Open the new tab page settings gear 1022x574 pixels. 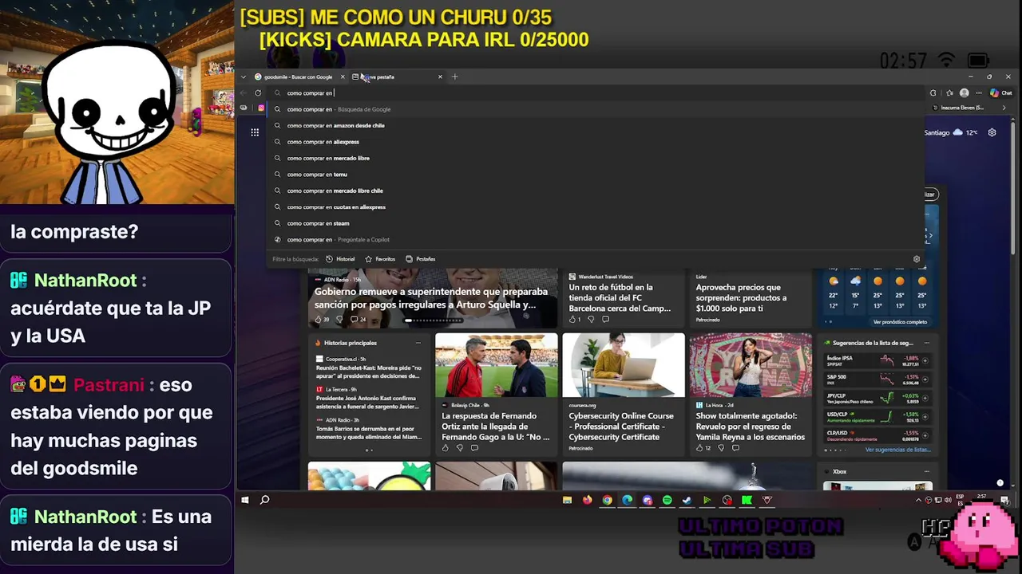pos(992,132)
